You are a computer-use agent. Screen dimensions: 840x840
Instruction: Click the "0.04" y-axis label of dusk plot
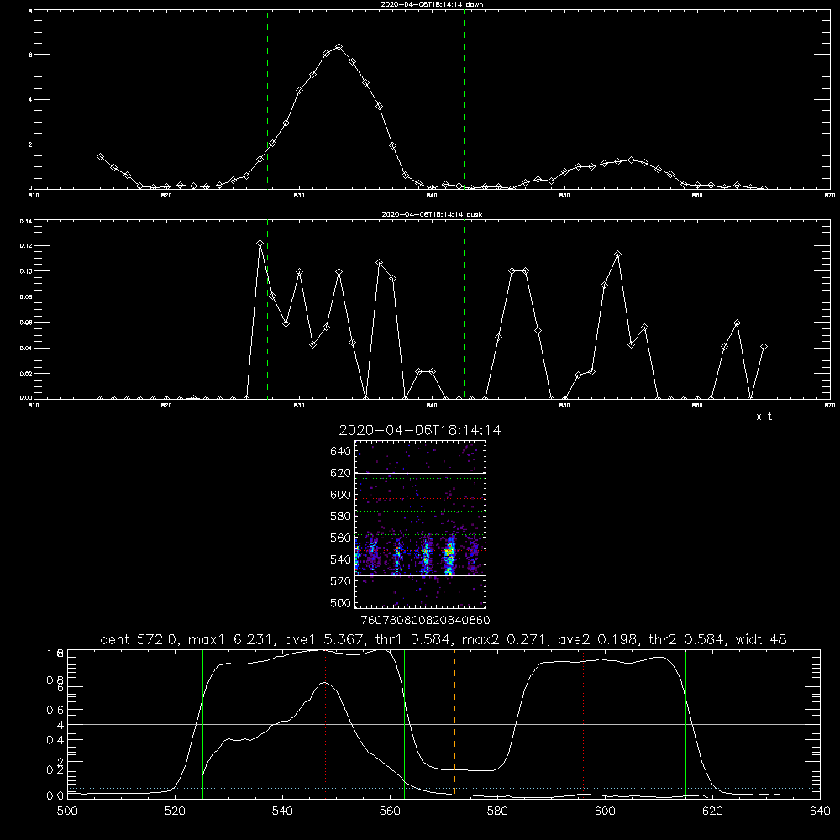26,349
